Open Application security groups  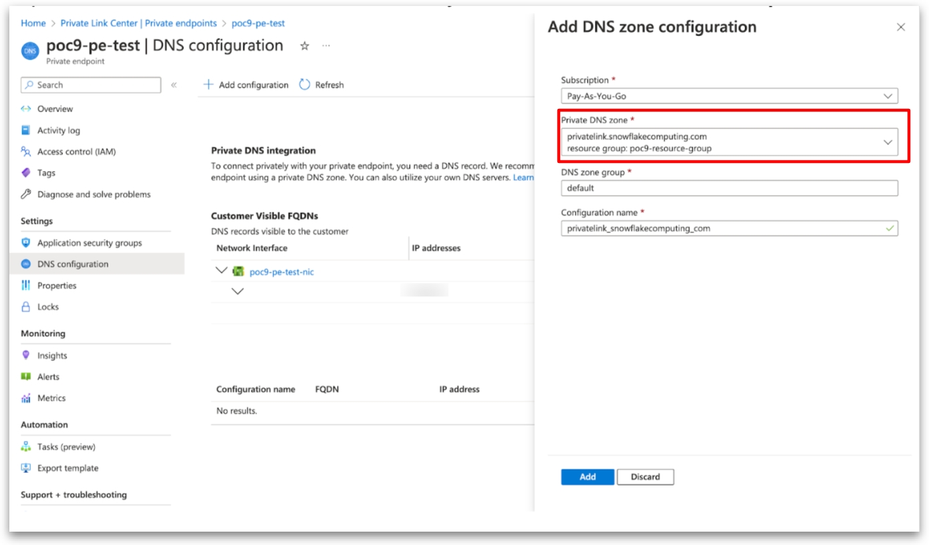tap(90, 243)
